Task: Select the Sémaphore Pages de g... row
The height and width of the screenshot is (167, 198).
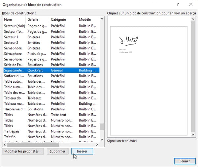Action: tap(51, 59)
